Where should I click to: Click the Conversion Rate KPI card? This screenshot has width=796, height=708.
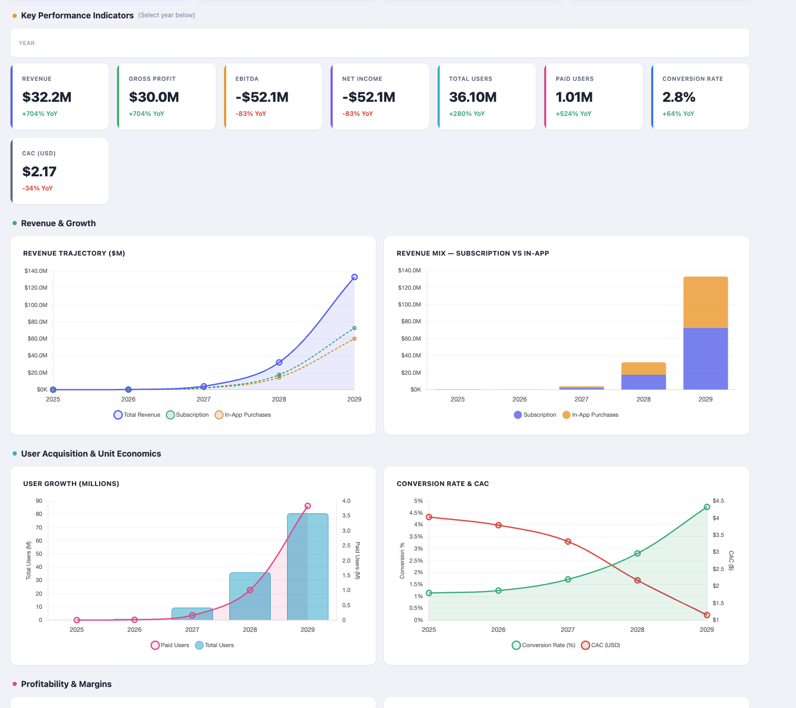tap(700, 97)
